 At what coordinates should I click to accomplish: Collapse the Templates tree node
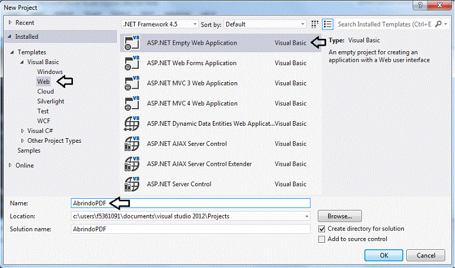12,52
